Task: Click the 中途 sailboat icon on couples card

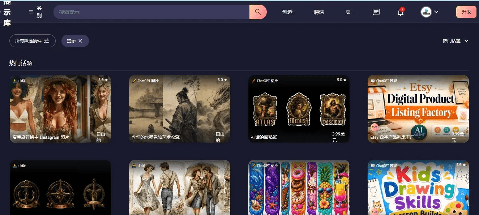Action: tap(134, 166)
